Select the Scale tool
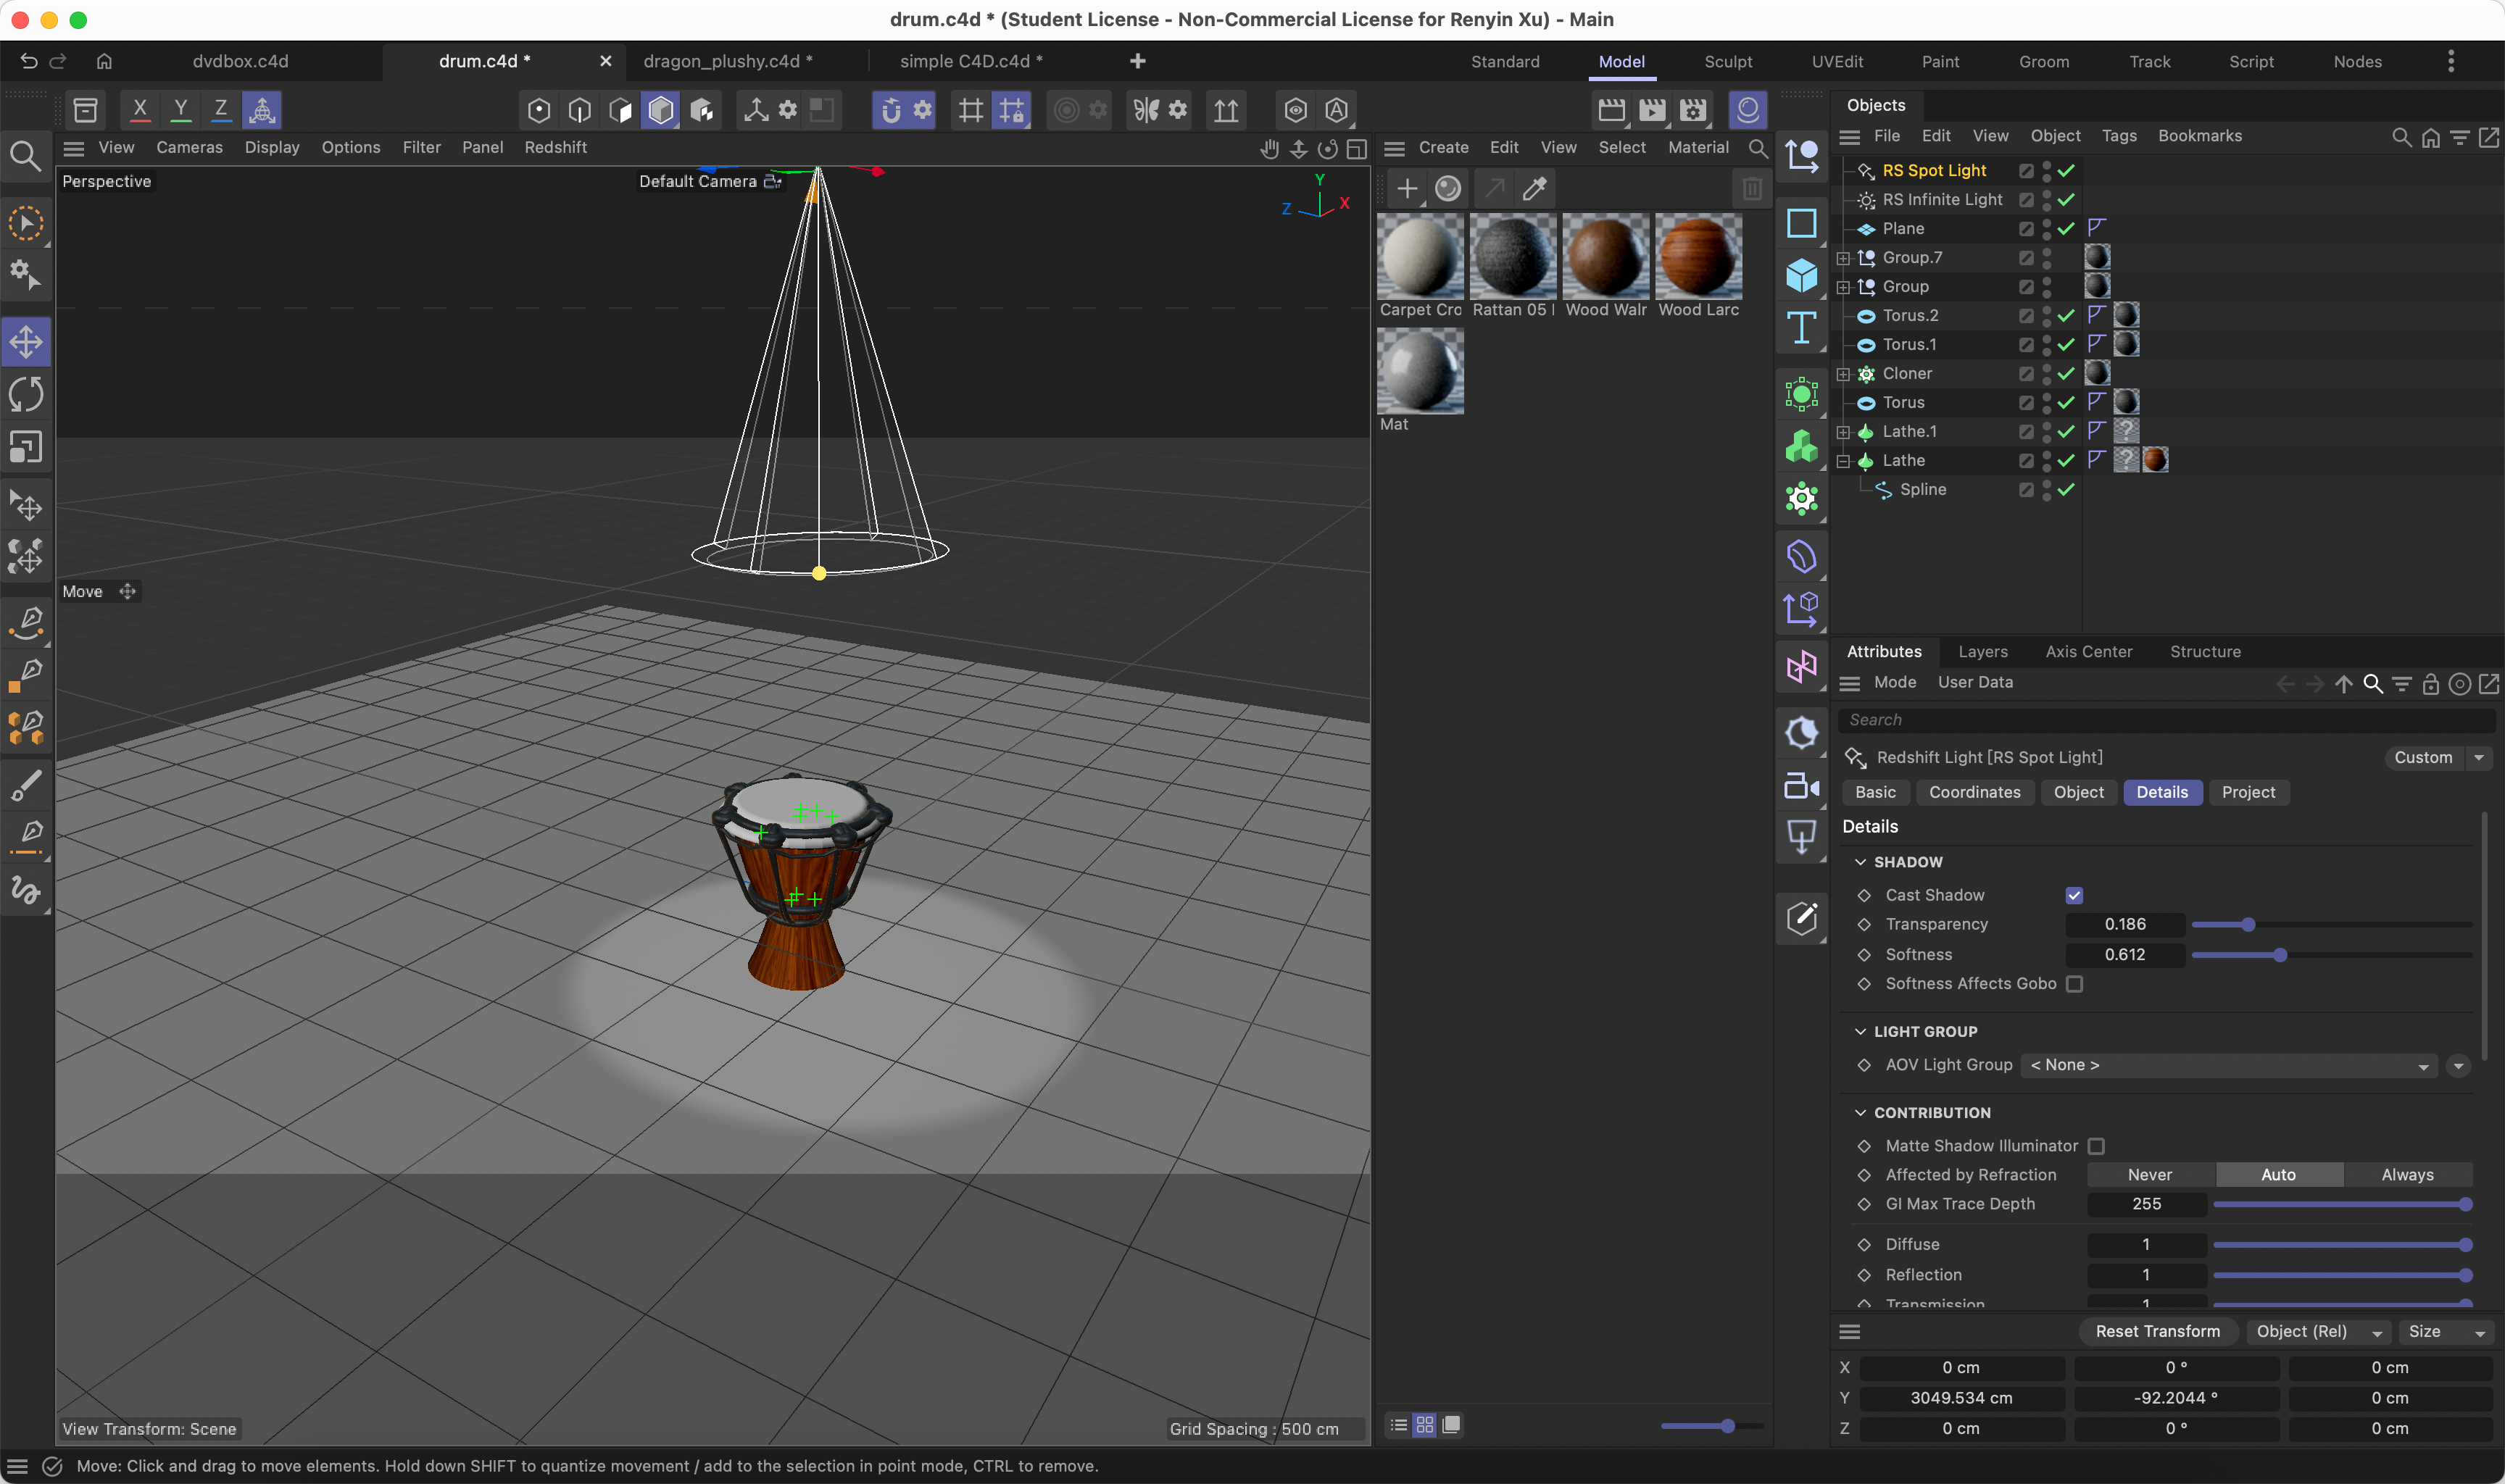 pos(27,446)
